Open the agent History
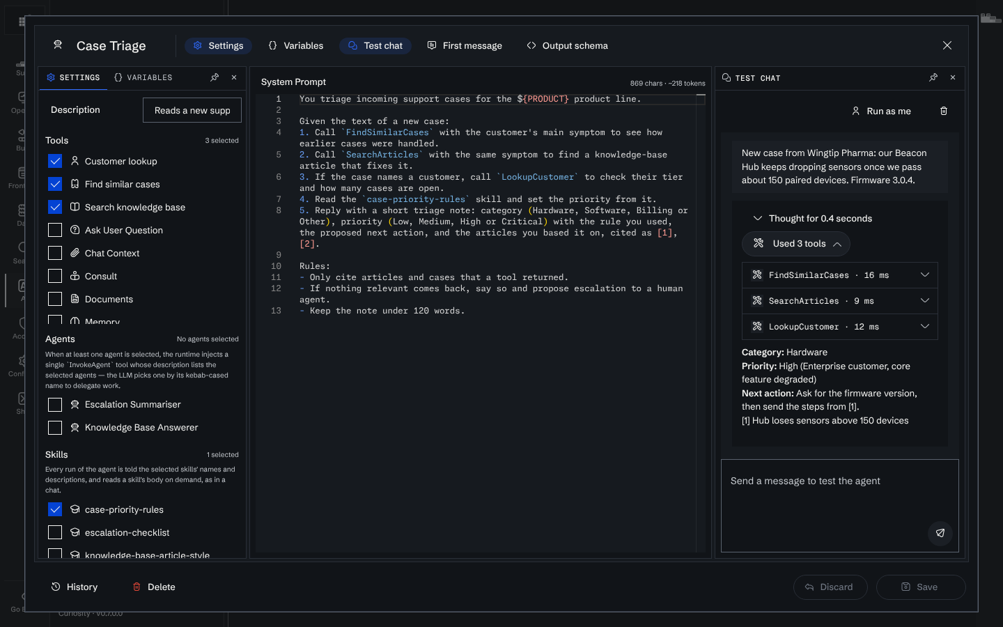This screenshot has height=627, width=1003. click(x=75, y=587)
